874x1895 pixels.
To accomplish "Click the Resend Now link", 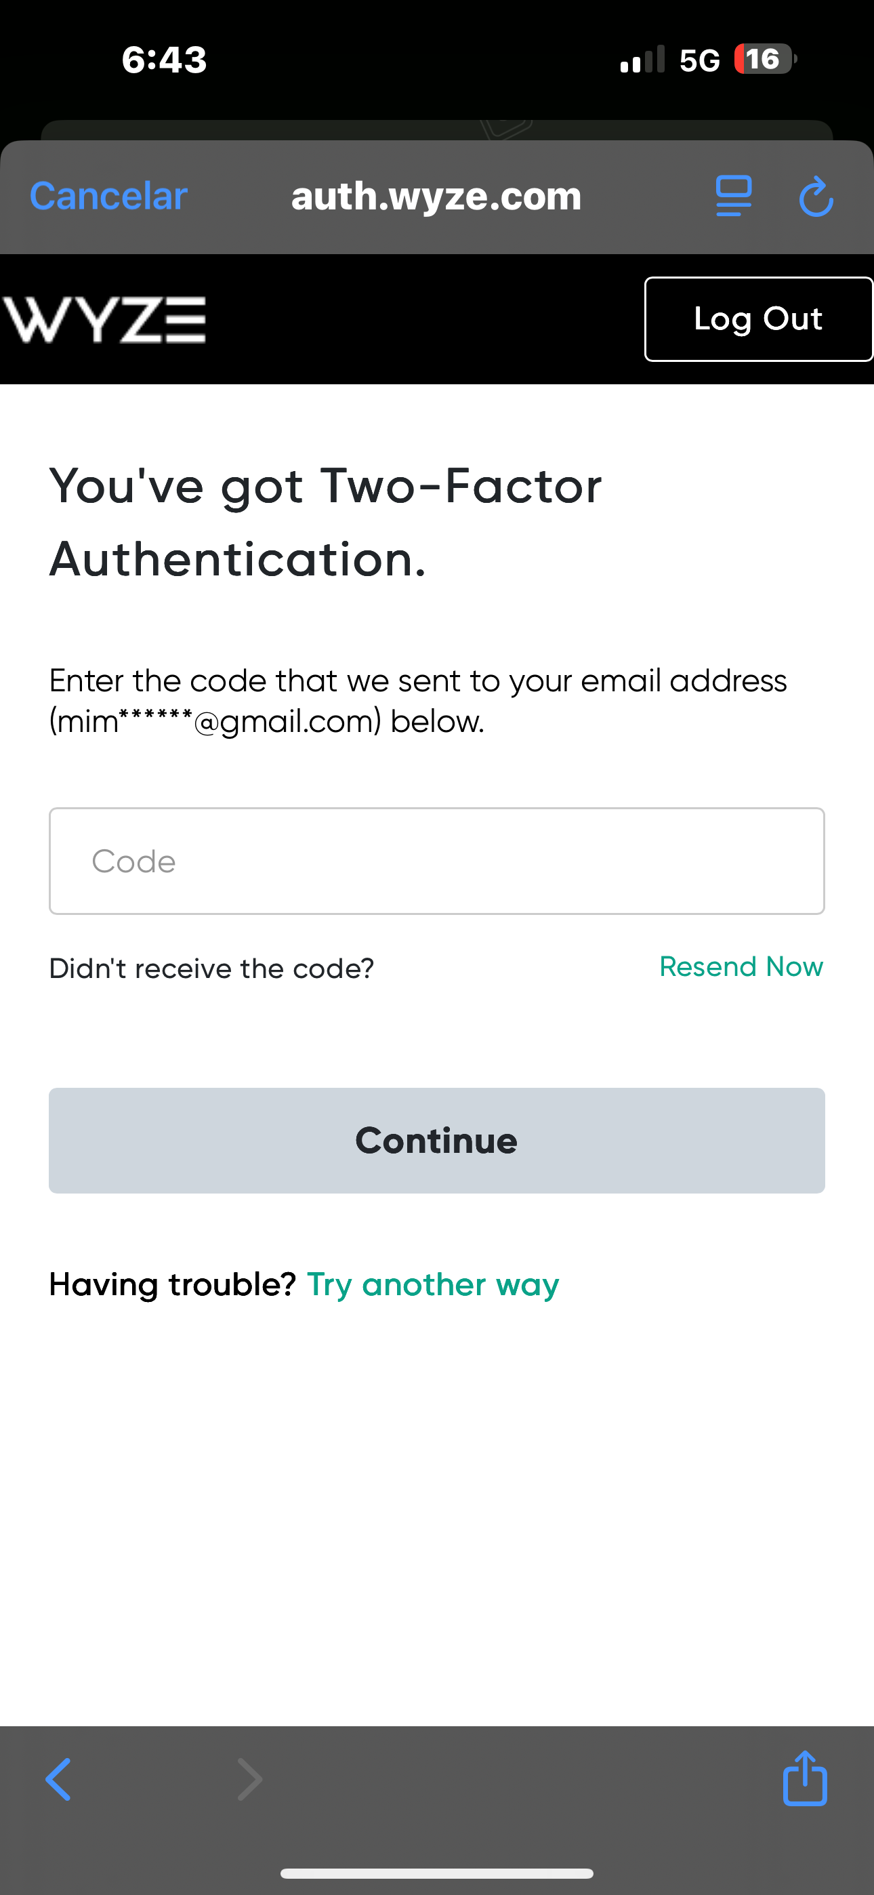I will pyautogui.click(x=741, y=966).
